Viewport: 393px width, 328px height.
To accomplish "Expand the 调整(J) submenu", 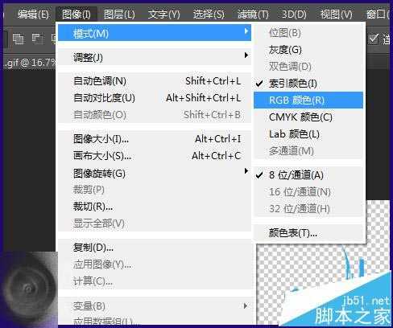I will (155, 57).
